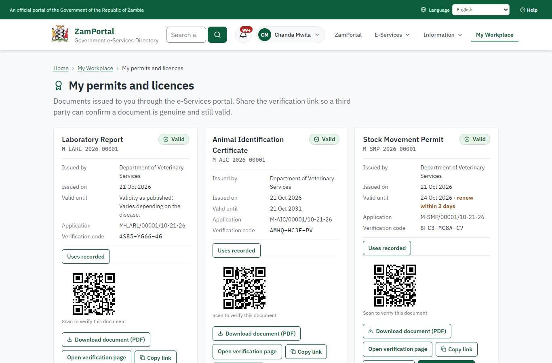Open the language selection dropdown
552x363 pixels.
481,10
